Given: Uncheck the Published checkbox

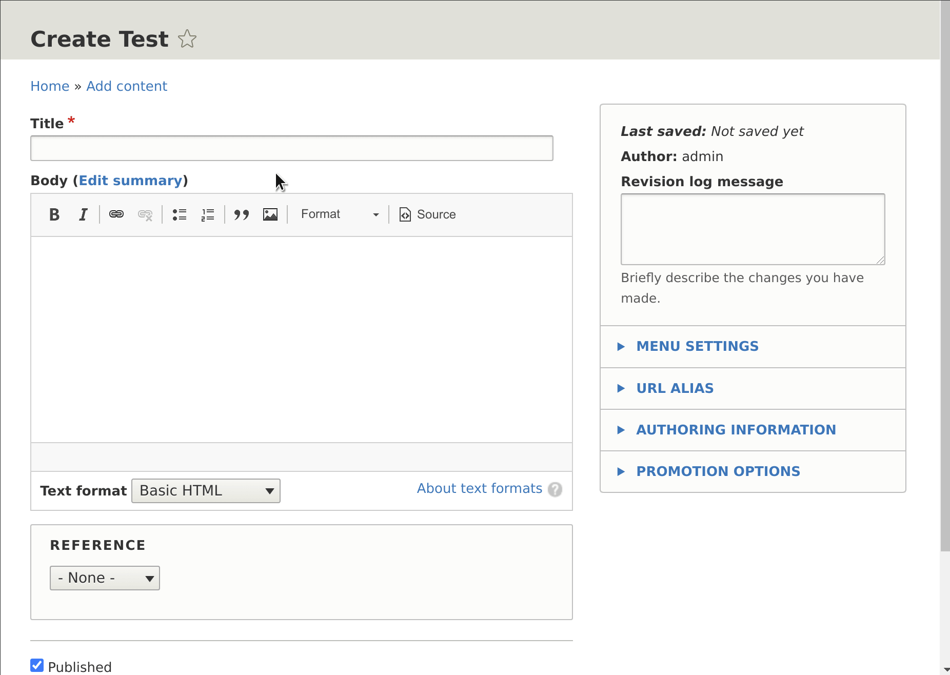Looking at the screenshot, I should [x=36, y=664].
